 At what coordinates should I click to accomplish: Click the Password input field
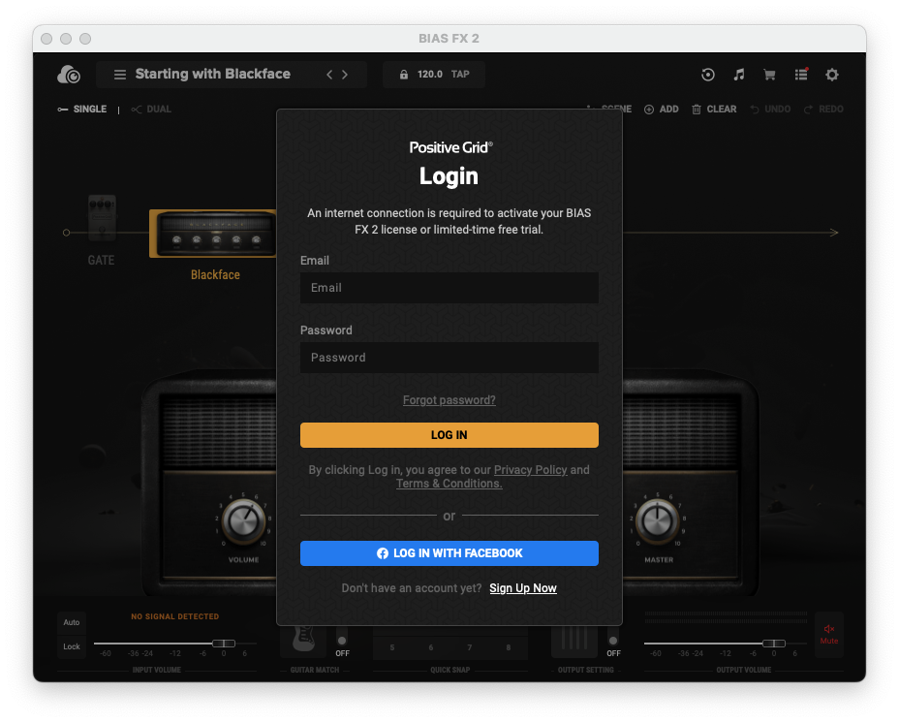[x=449, y=358]
